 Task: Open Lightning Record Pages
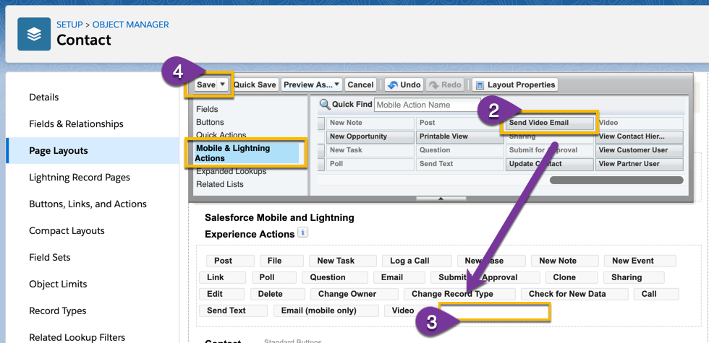click(80, 178)
